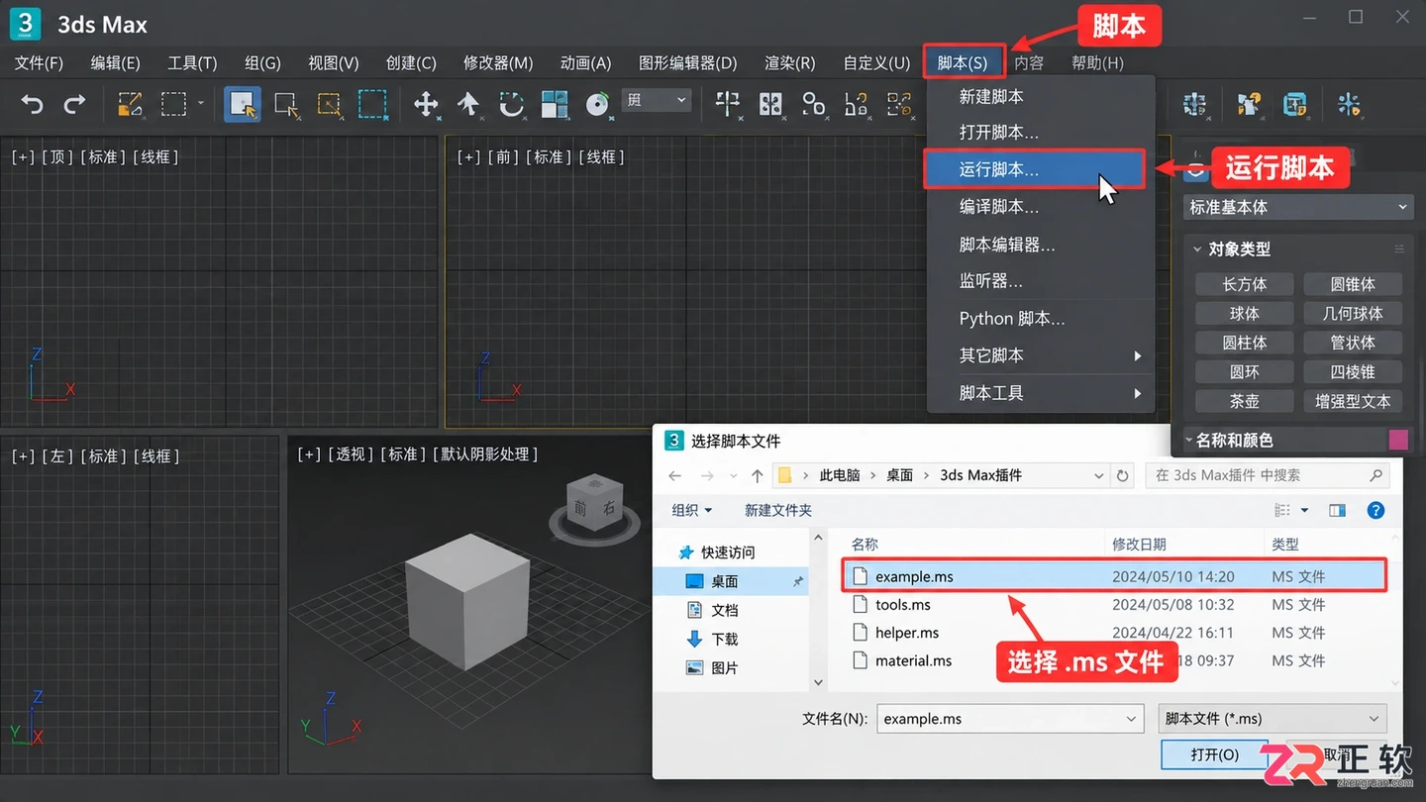Expand the 其它脚本 submenu
Image resolution: width=1426 pixels, height=802 pixels.
1042,355
